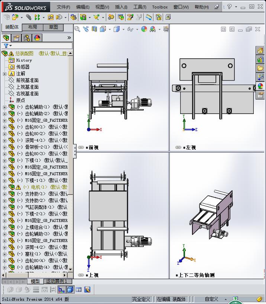The height and width of the screenshot is (304, 266).
Task: Open the Hide/Show Items dropdown arrow
Action: click(x=137, y=29)
